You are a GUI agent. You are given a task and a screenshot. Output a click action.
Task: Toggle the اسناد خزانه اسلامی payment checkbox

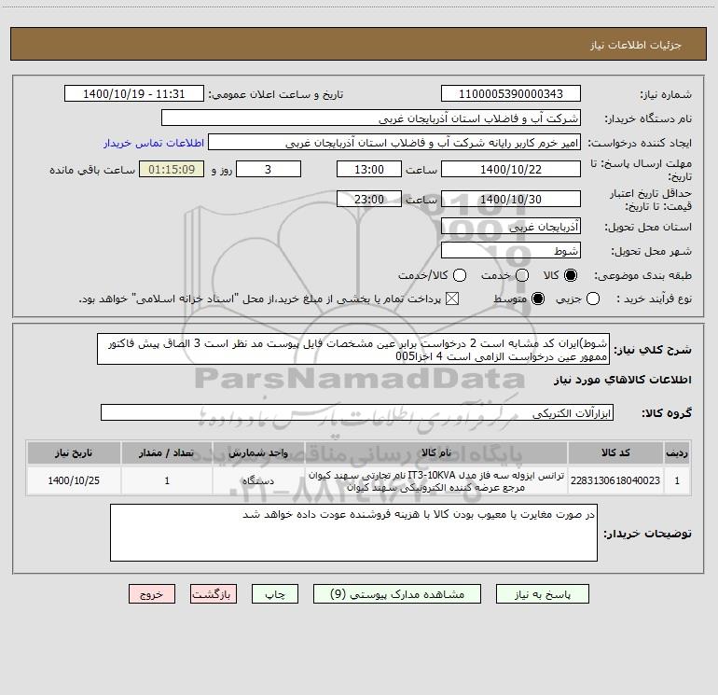452,299
